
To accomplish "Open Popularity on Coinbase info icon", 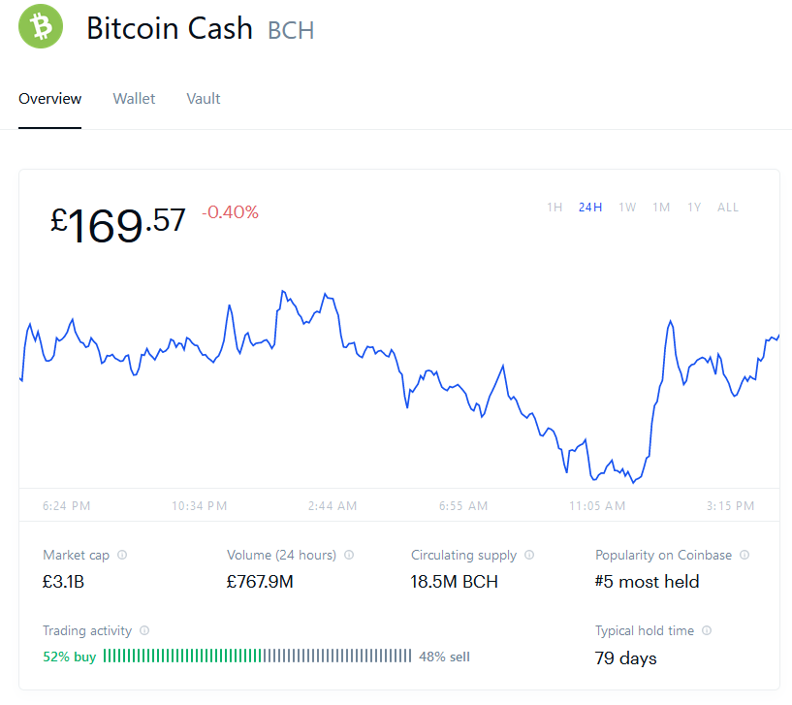I will click(x=744, y=555).
